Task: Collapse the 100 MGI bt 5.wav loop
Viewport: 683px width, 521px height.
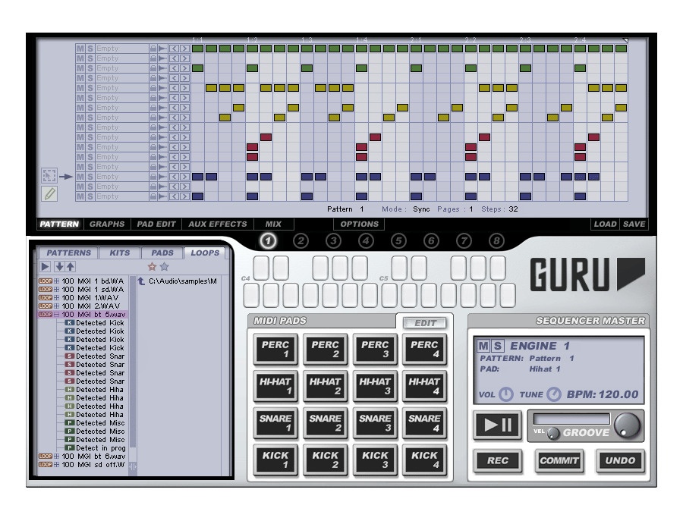Action: (x=57, y=314)
